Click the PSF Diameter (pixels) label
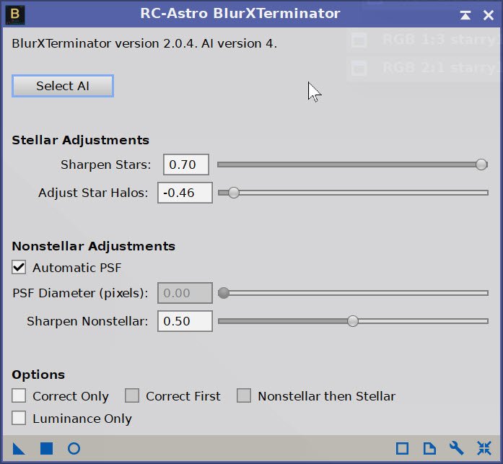This screenshot has width=503, height=464. click(x=80, y=293)
